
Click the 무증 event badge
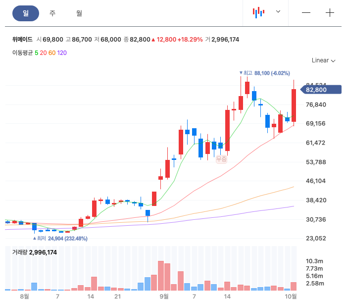(x=221, y=159)
